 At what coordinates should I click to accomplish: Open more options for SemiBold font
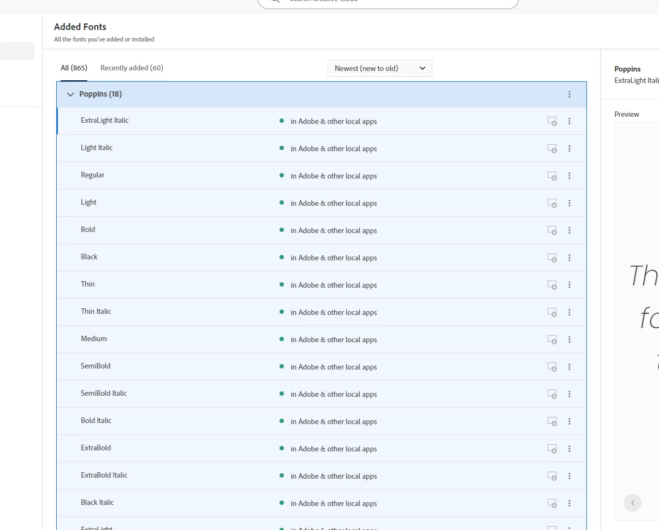click(x=569, y=367)
